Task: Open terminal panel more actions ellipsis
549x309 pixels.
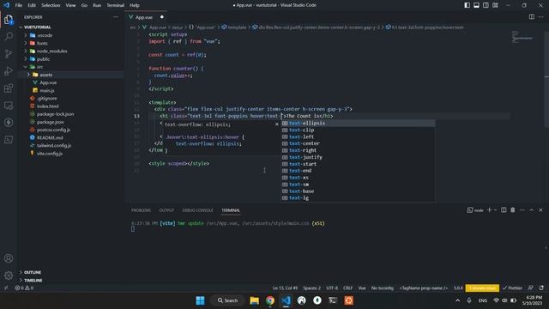Action: [x=522, y=209]
